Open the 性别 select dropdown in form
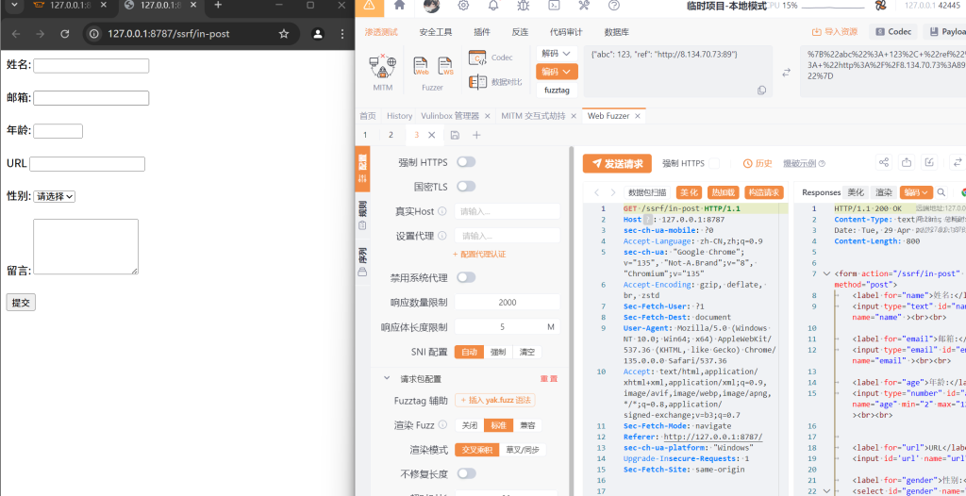966x496 pixels. coord(55,196)
